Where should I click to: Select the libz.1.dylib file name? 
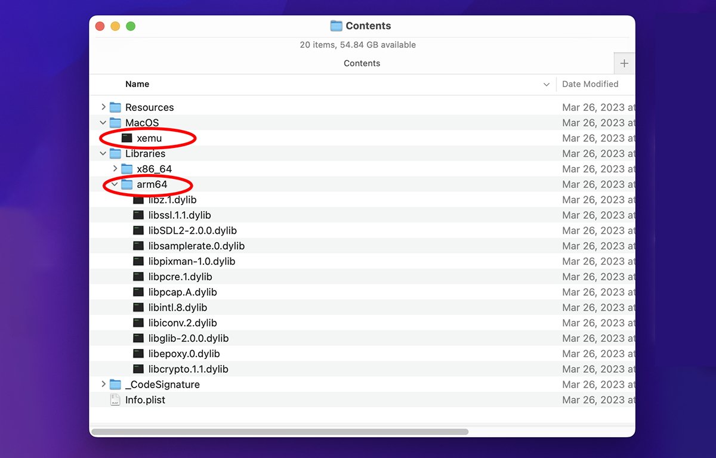point(172,200)
